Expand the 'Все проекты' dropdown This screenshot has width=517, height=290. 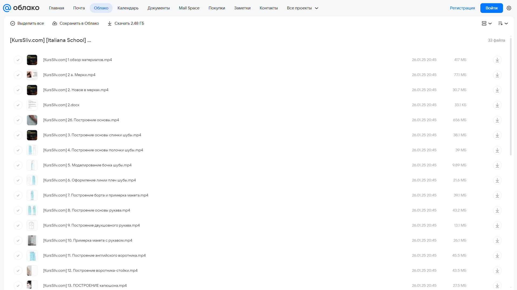pos(303,8)
